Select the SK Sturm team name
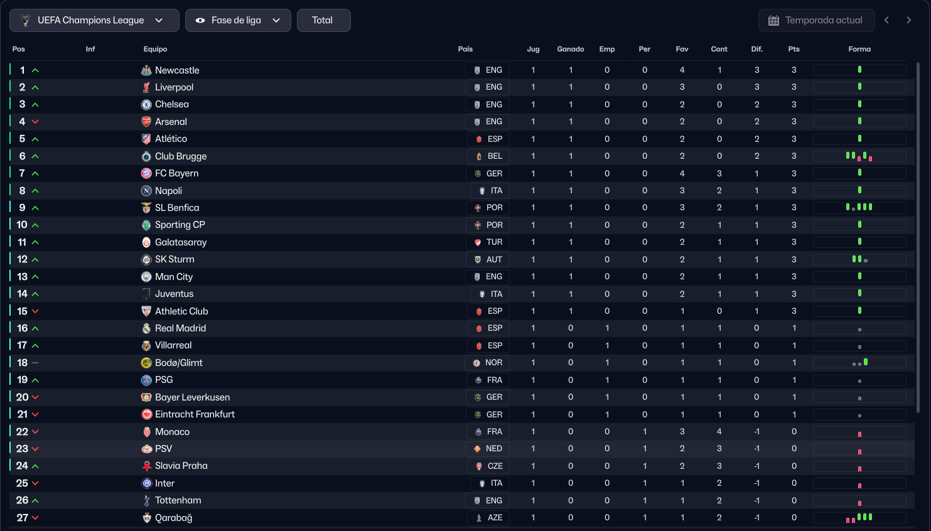The image size is (931, 531). click(x=175, y=259)
